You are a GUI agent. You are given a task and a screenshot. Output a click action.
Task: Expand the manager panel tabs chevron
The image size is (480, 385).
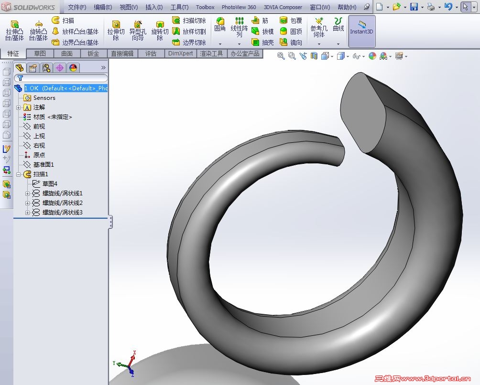(103, 67)
